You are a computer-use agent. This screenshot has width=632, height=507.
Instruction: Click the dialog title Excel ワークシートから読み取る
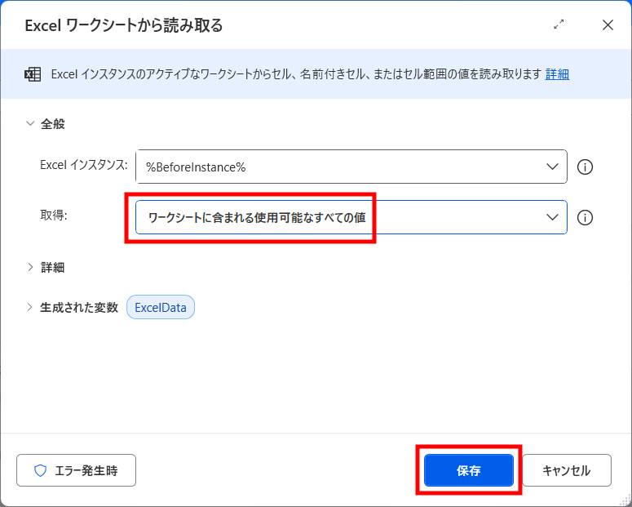pos(124,25)
